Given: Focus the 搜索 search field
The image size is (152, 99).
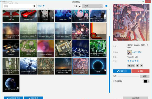Looking at the screenshot, I should point(20,6).
